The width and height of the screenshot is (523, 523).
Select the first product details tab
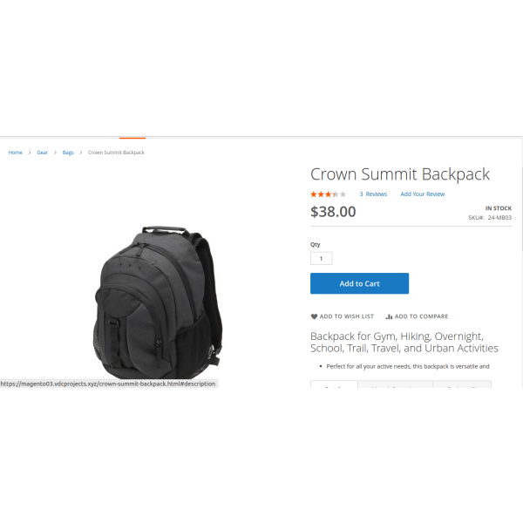pos(334,384)
